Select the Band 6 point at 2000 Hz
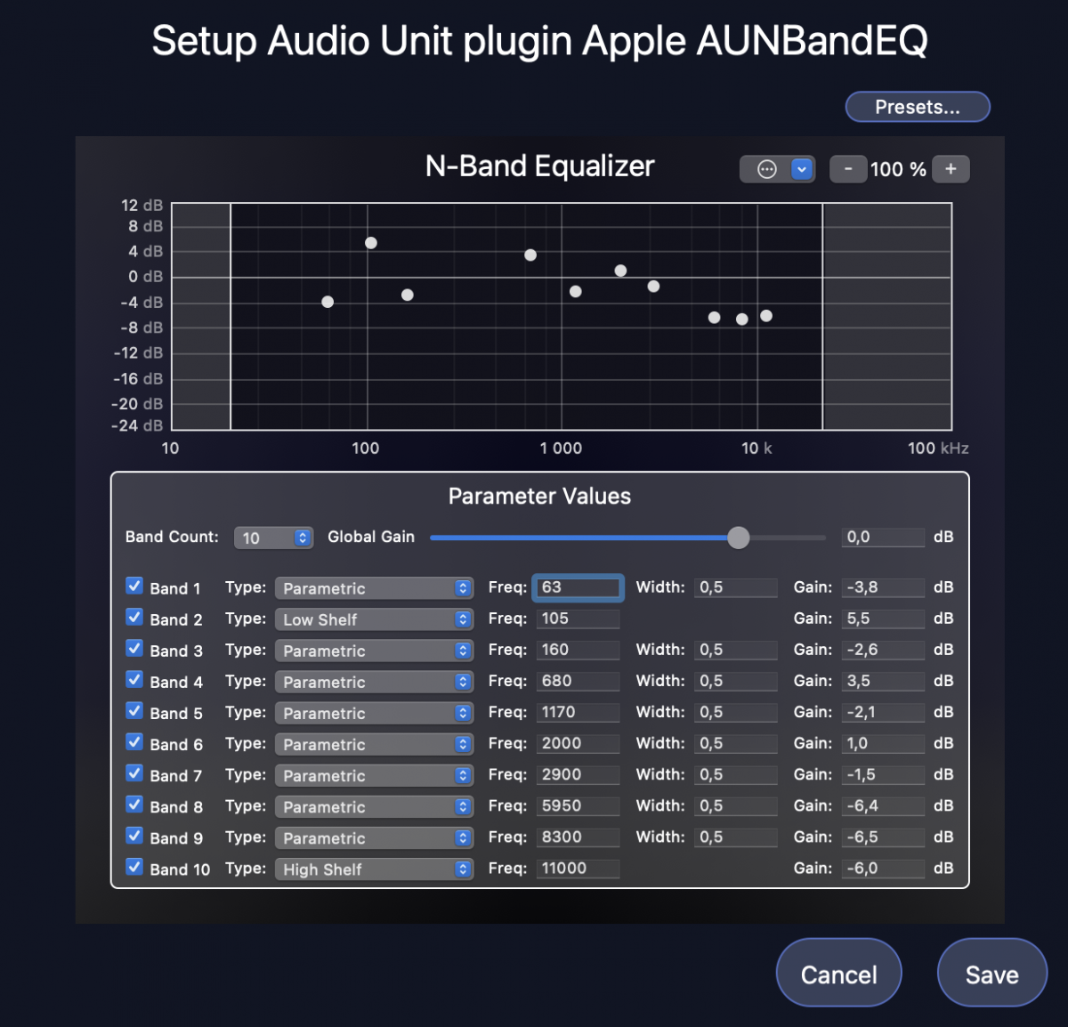This screenshot has width=1068, height=1027. tap(620, 271)
